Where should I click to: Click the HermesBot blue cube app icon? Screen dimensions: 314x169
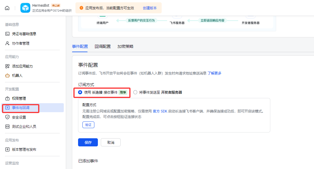pyautogui.click(x=25, y=8)
